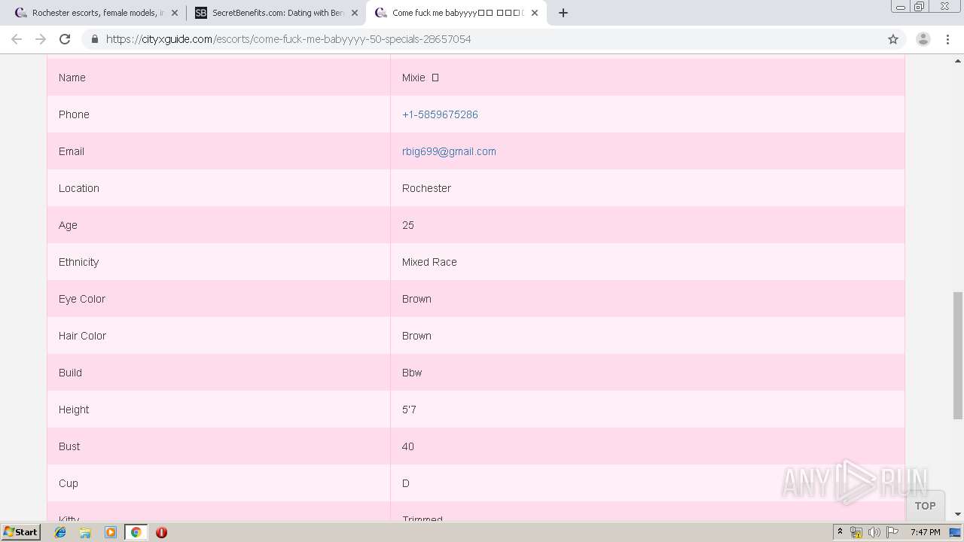Select the Bust value 40
The image size is (964, 542).
pos(408,446)
